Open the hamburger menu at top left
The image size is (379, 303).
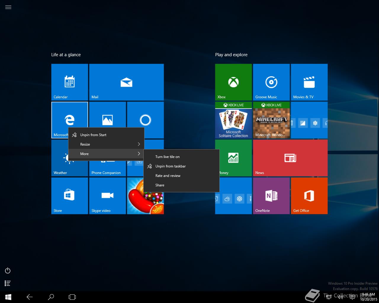point(8,7)
